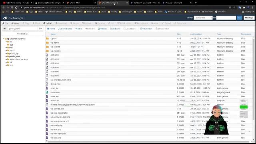Viewport: 256px width, 144px height.
Task: Click the cgi-bin folder icon
Action: click(47, 38)
